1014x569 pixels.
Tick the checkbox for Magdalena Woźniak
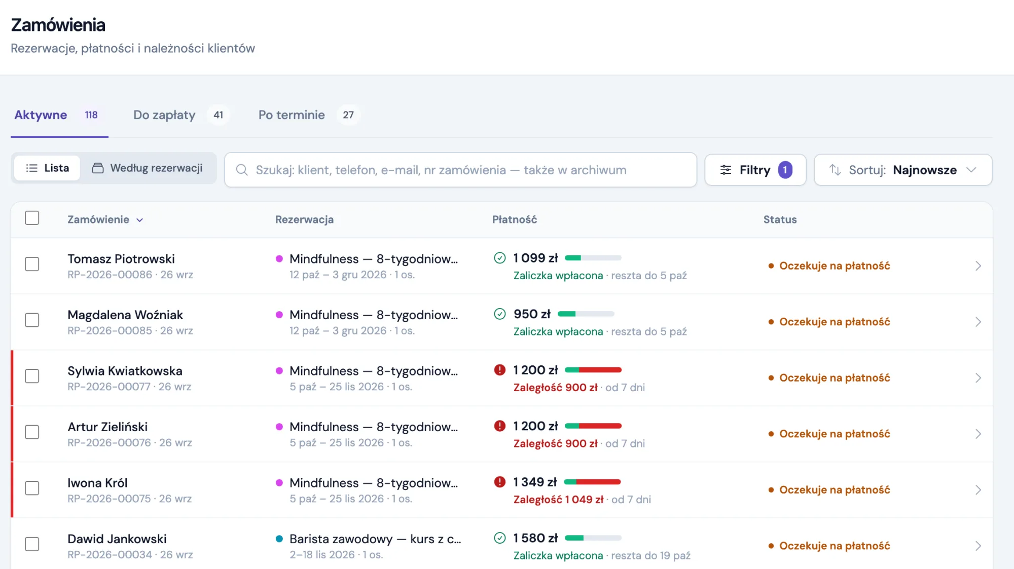[x=32, y=320]
